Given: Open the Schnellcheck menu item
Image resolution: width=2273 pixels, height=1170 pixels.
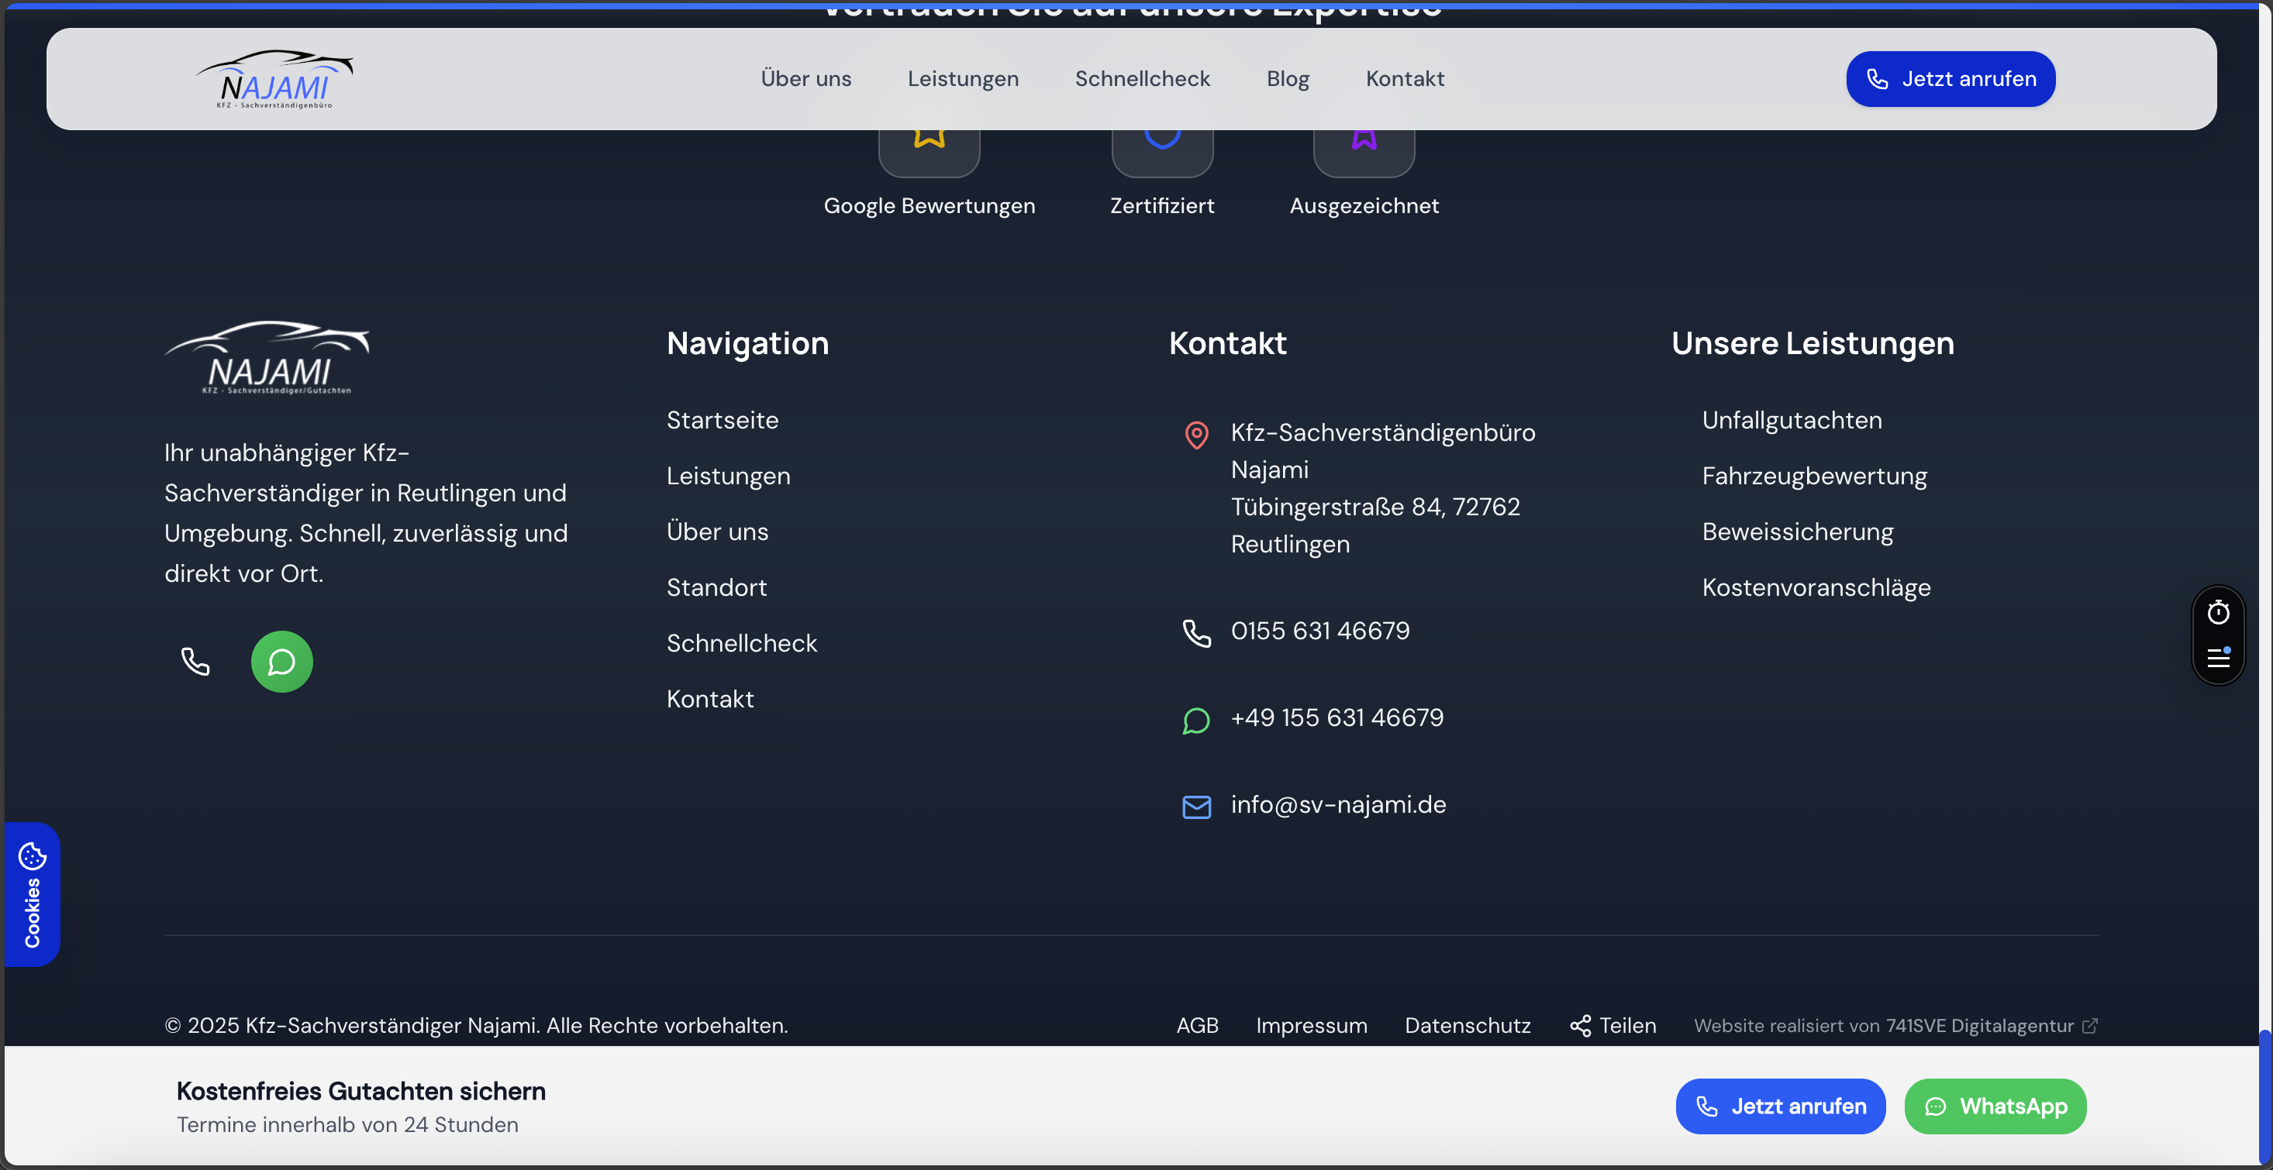Looking at the screenshot, I should pyautogui.click(x=1142, y=78).
